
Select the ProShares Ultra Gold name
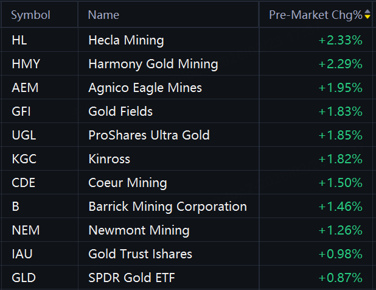[148, 135]
